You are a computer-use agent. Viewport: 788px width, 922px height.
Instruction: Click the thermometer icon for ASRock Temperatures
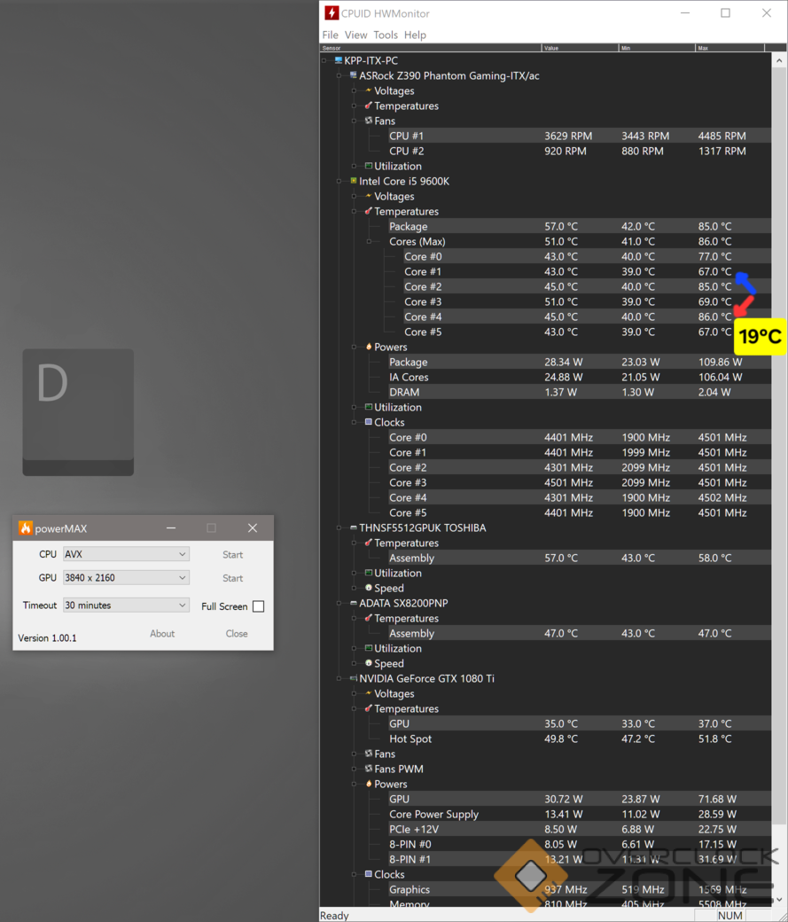369,105
